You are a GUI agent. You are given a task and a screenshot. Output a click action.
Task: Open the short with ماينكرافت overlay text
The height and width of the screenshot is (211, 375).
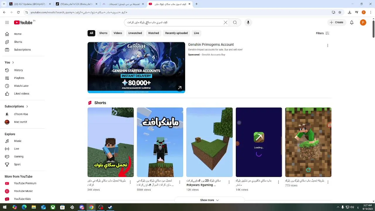coord(160,142)
